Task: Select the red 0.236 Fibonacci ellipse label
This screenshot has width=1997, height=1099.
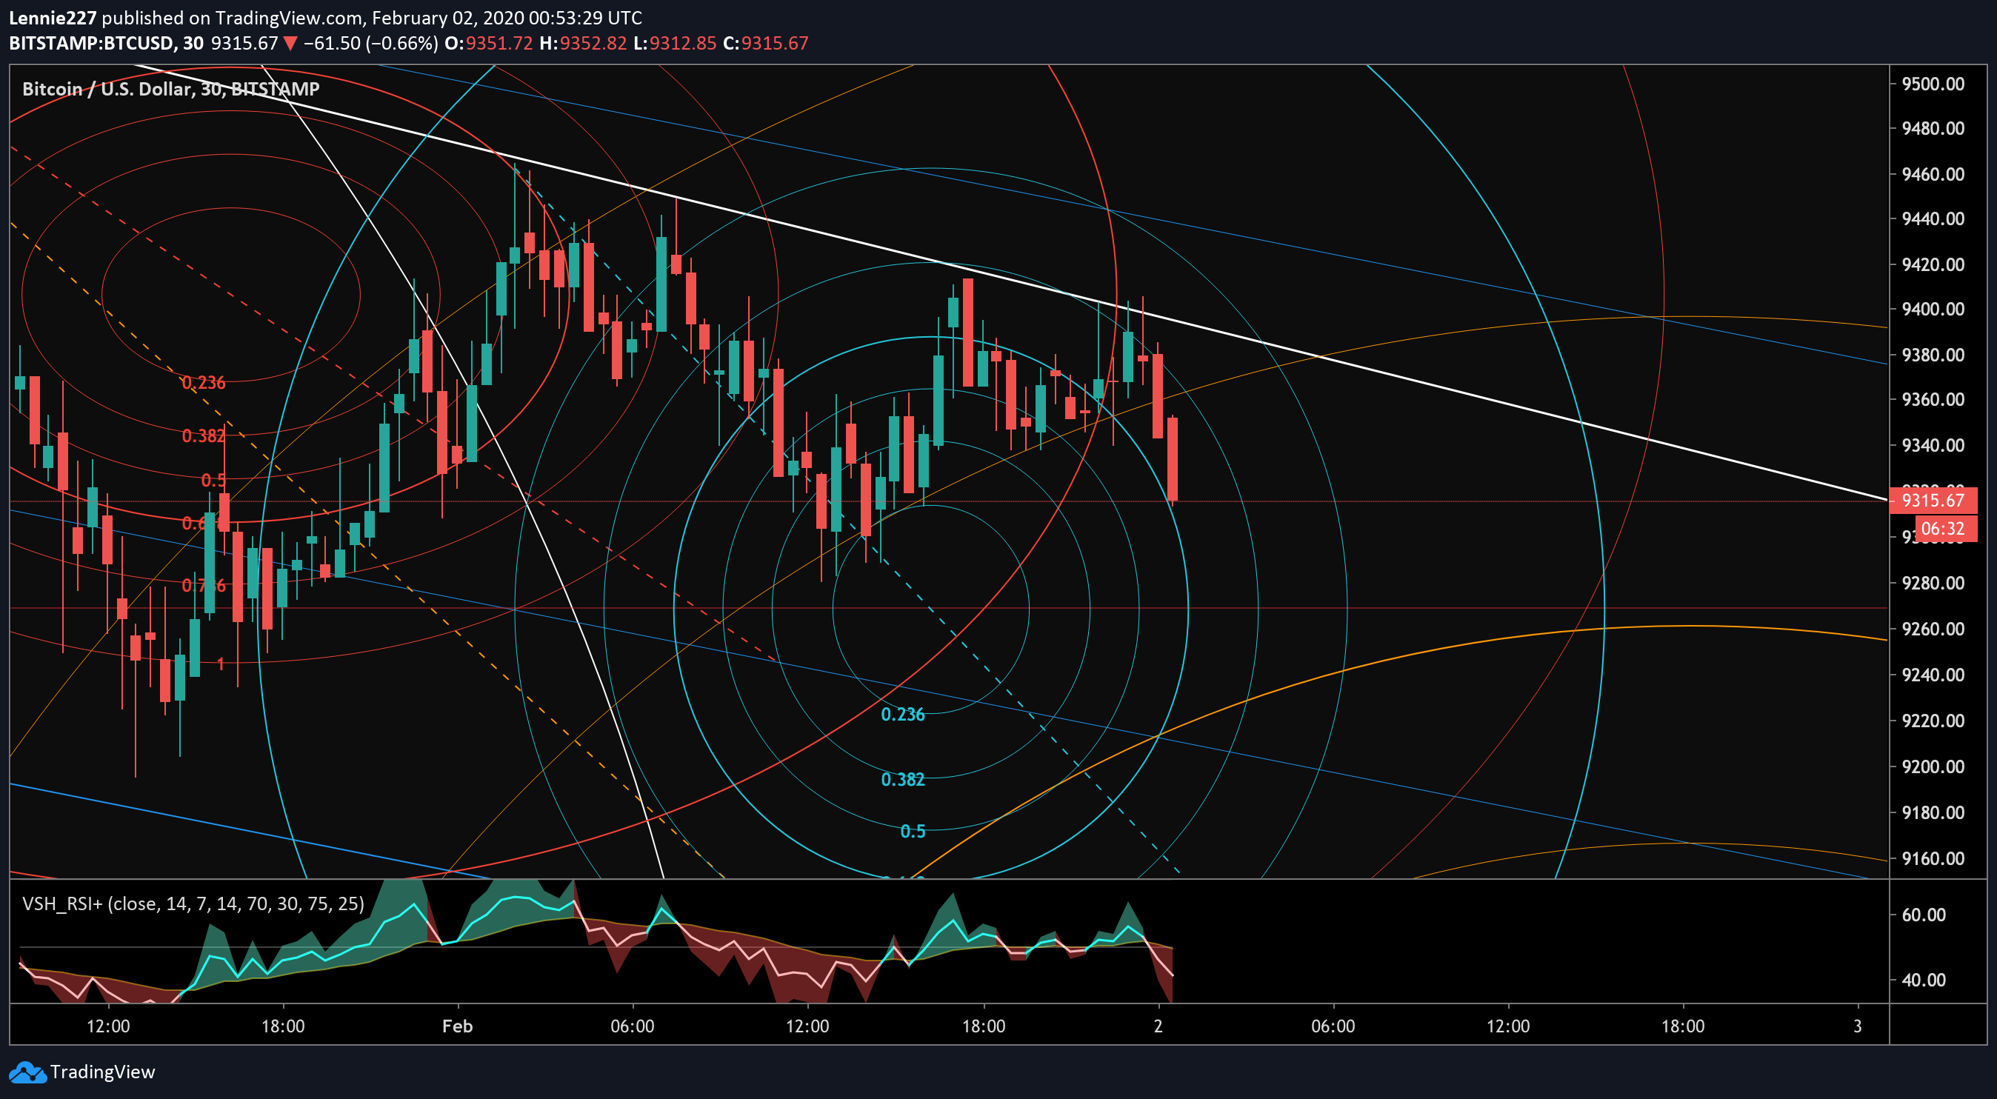Action: click(203, 383)
